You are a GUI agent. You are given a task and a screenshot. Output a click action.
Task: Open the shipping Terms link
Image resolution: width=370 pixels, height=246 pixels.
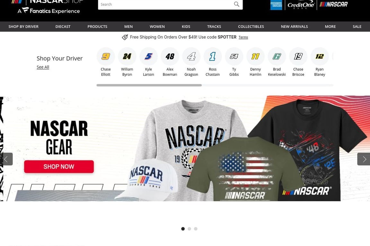pos(243,37)
